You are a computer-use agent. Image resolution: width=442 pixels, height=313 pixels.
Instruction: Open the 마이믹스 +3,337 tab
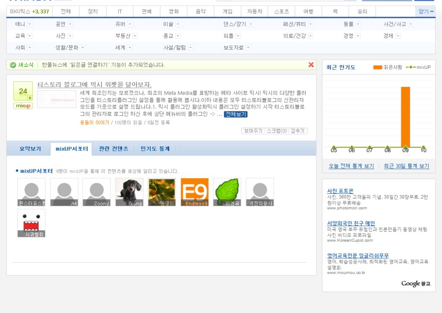point(29,12)
